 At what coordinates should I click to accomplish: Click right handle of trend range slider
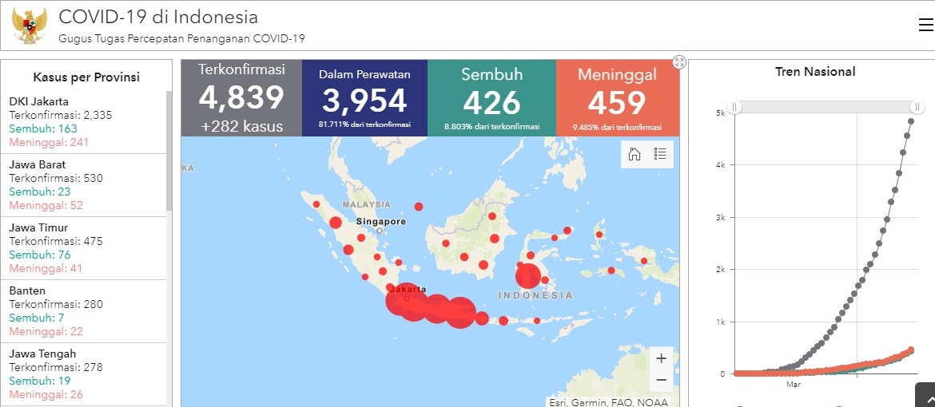(x=917, y=107)
